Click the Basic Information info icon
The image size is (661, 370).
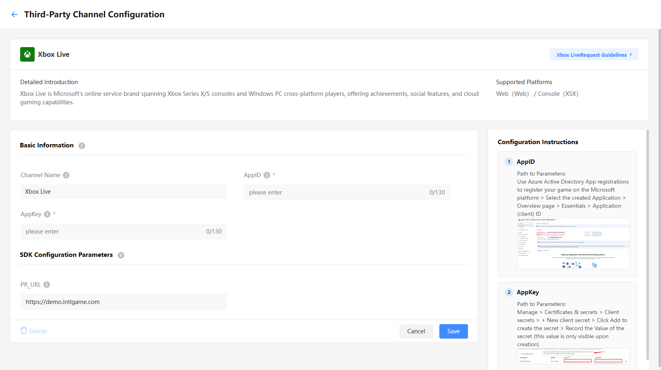[x=82, y=146]
